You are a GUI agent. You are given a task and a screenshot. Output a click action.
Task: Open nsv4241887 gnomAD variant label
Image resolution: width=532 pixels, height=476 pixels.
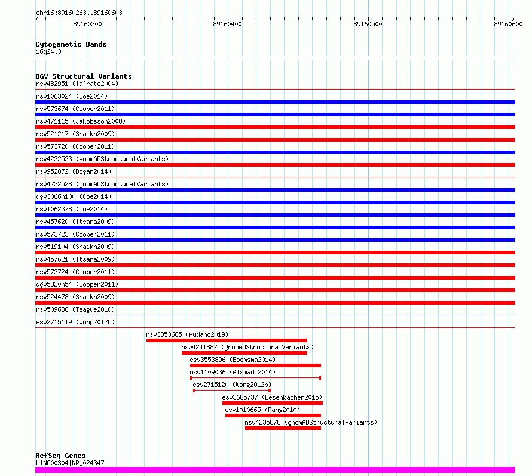tap(247, 348)
